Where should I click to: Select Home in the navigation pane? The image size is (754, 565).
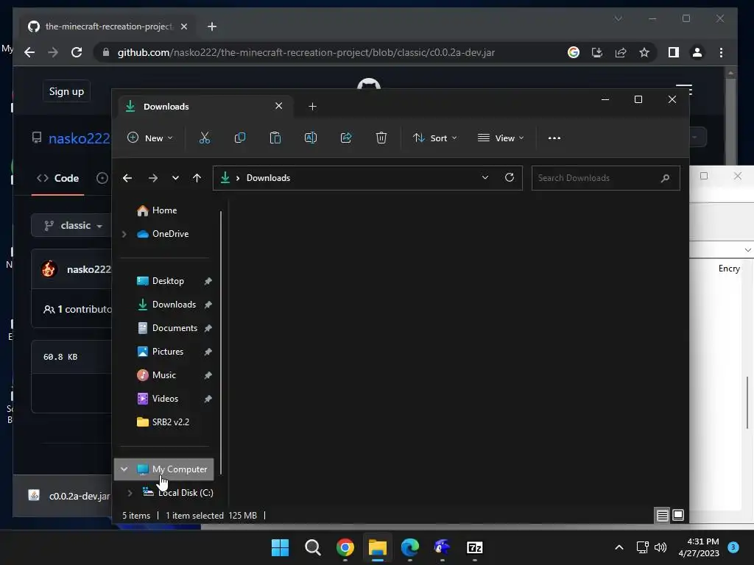(164, 210)
